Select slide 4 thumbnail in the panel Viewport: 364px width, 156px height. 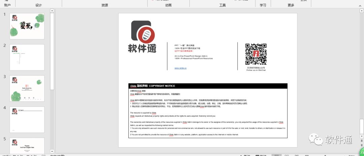click(x=27, y=120)
